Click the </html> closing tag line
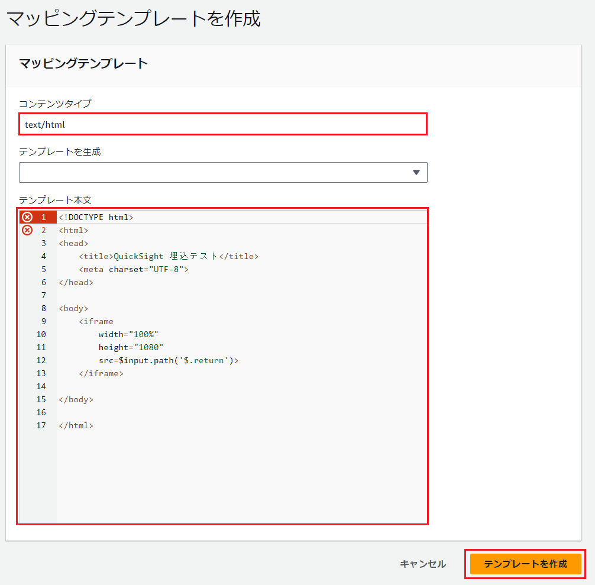Screen dimensions: 595x585 click(76, 425)
